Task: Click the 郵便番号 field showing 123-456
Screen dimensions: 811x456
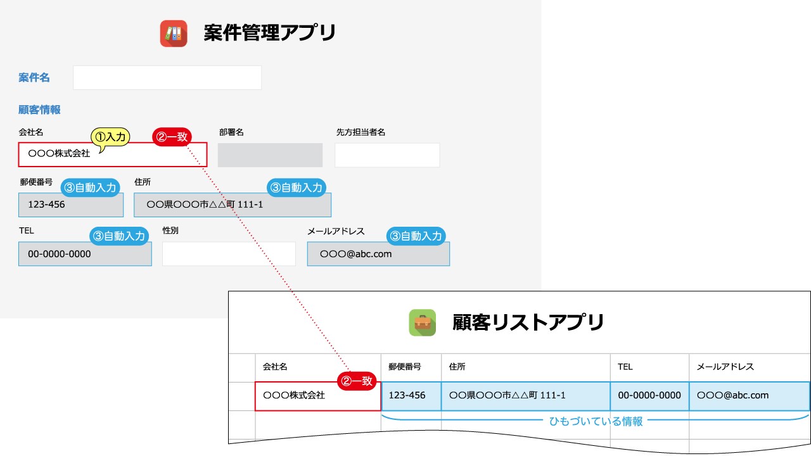Action: point(71,205)
